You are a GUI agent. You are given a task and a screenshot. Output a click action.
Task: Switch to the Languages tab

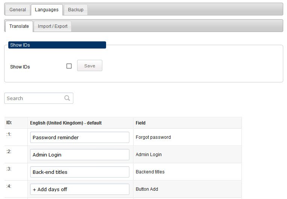click(x=47, y=10)
